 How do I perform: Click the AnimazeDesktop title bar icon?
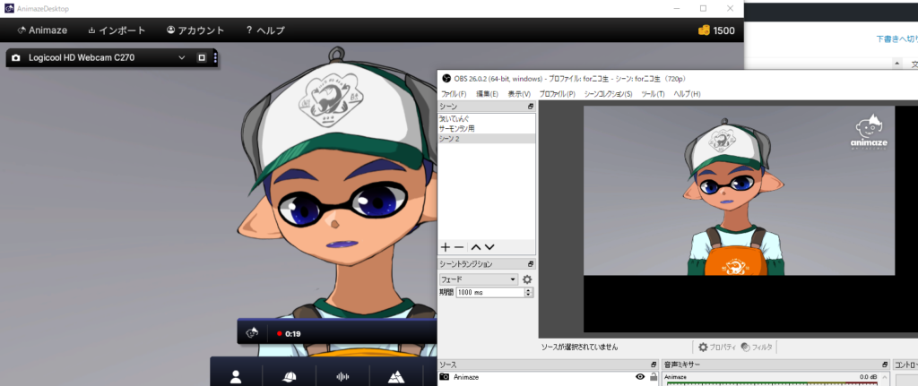[x=9, y=8]
